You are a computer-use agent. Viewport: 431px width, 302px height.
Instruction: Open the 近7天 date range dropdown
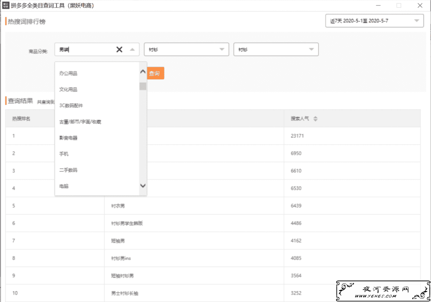click(375, 21)
